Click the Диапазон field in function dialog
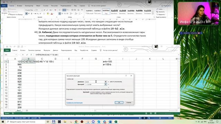This screenshot has width=221, height=124. 95,82
